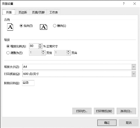Viewport: 140px width, 128px height.
Task: Select 纵向 portrait radio button
Action: point(21,26)
